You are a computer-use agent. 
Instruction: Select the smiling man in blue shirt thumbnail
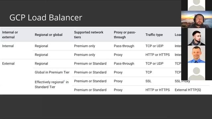pos(196,54)
